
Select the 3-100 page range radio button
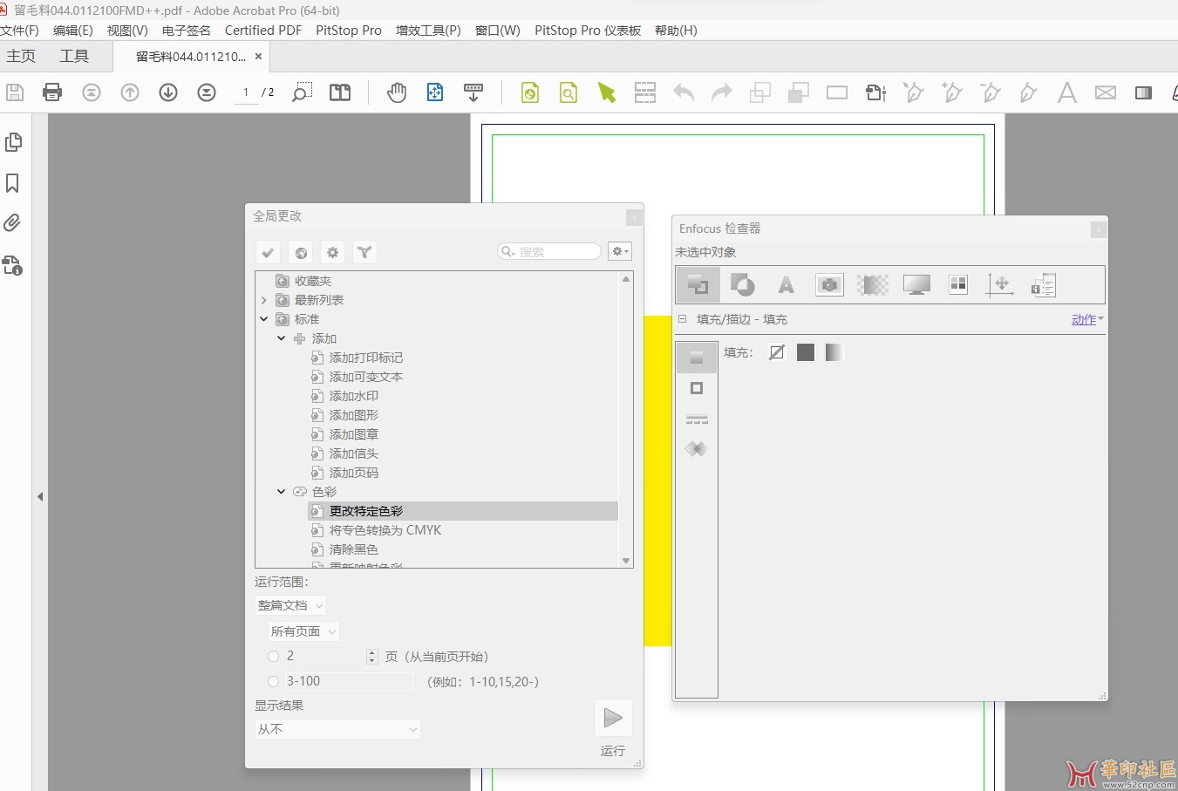[x=274, y=681]
